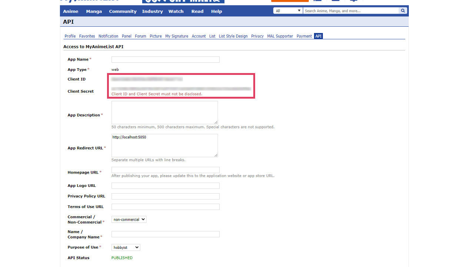Switch to the Payment tab

pyautogui.click(x=304, y=36)
